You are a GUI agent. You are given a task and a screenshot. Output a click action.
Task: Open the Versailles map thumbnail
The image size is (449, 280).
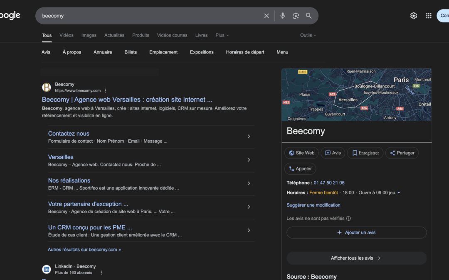pos(357,95)
